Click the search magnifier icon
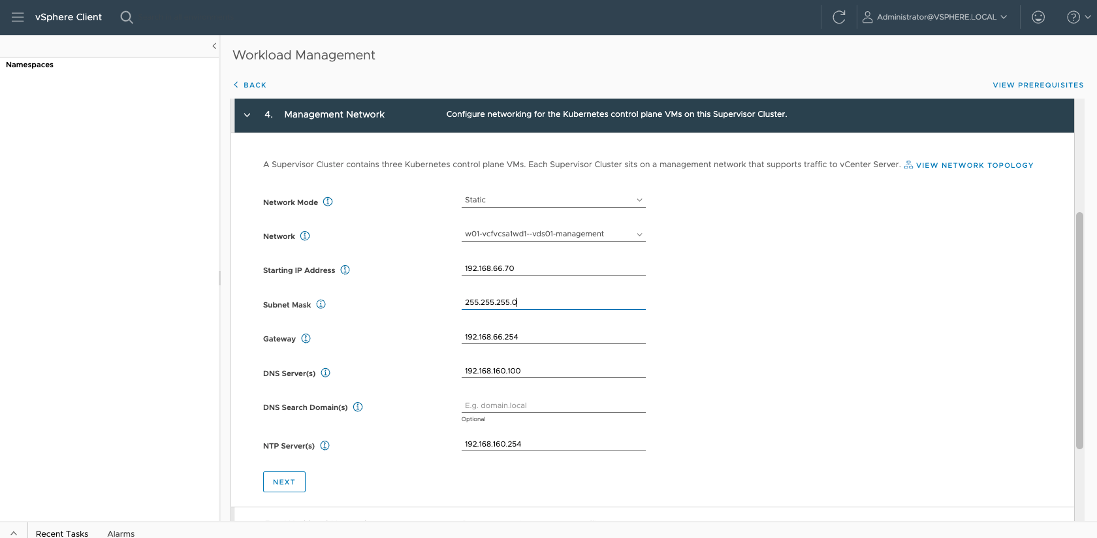Image resolution: width=1097 pixels, height=538 pixels. point(127,17)
